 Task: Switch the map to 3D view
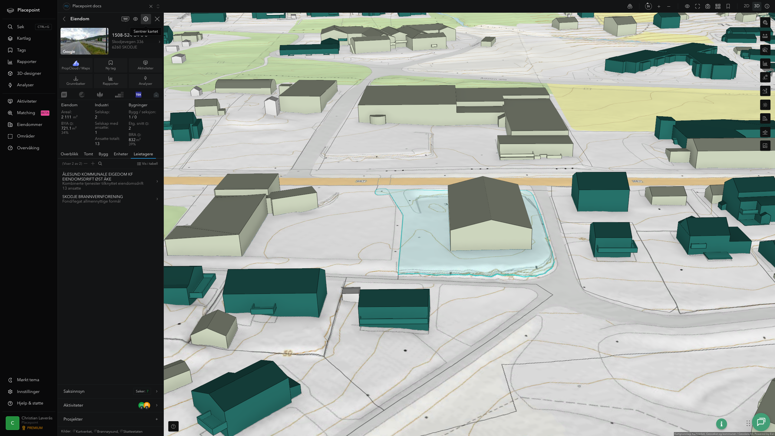click(757, 6)
